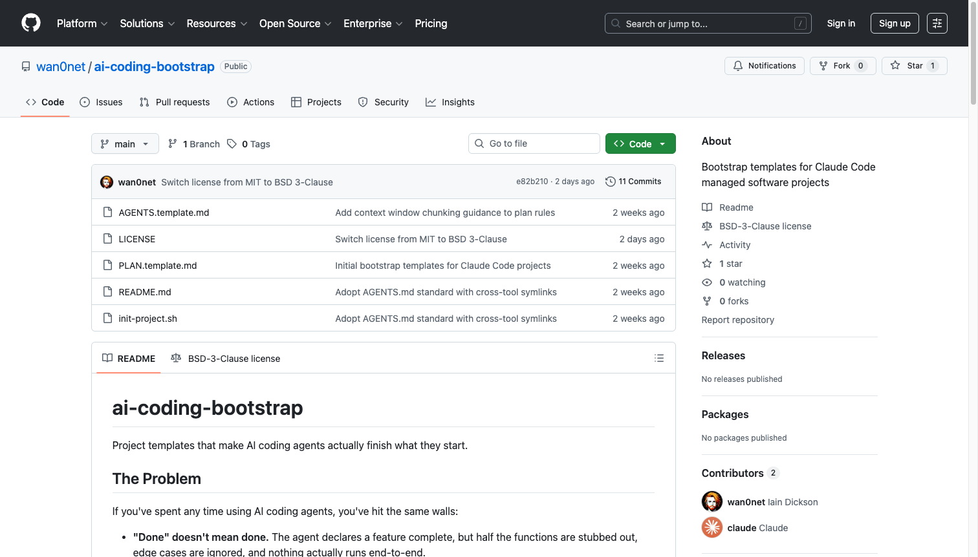Open the command palette icon at top right
The width and height of the screenshot is (978, 557).
click(937, 23)
